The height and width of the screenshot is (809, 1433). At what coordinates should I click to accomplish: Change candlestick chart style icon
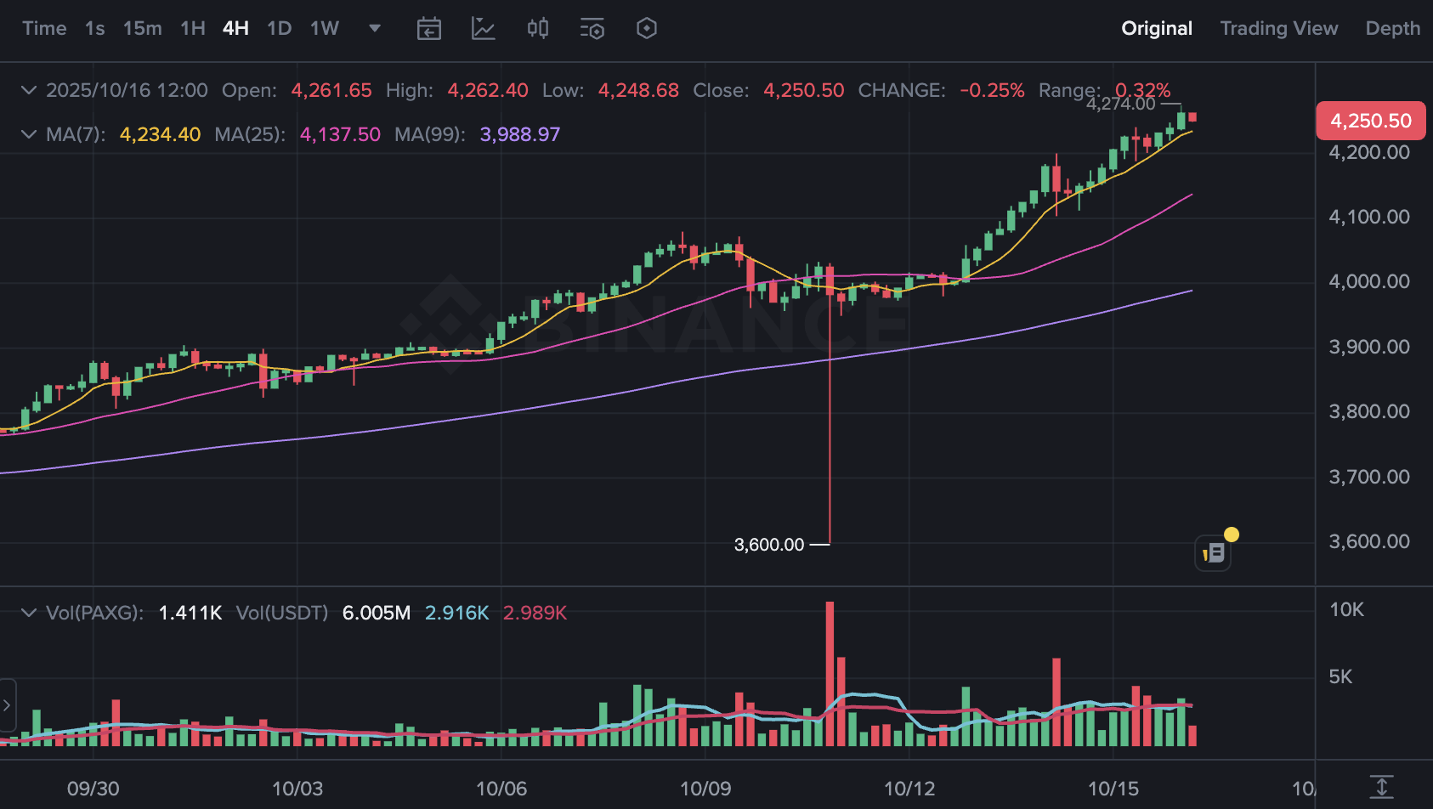tap(538, 29)
